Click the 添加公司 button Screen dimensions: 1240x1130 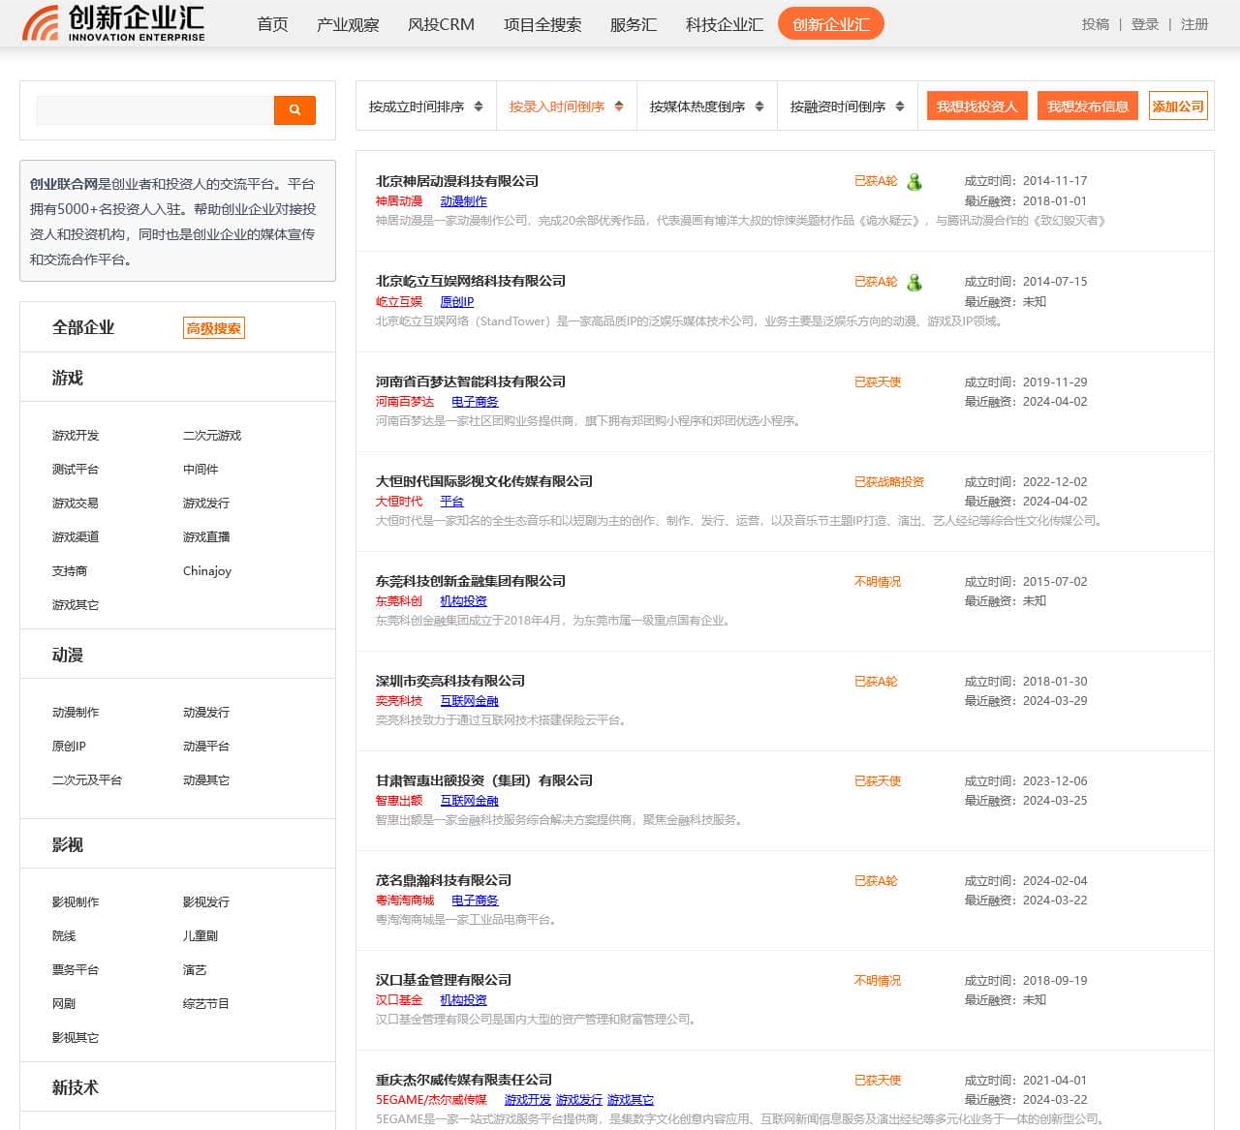click(1178, 106)
